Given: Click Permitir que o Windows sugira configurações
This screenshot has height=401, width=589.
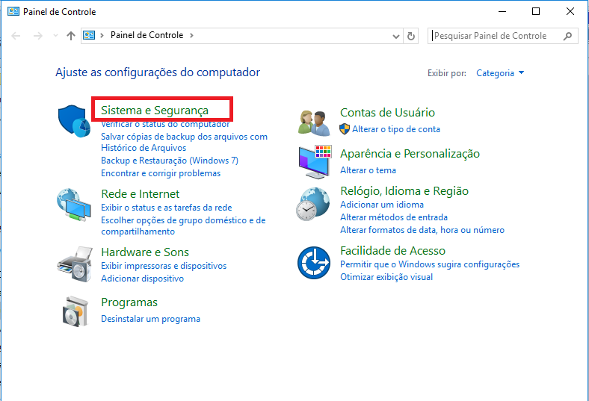Looking at the screenshot, I should click(x=430, y=264).
